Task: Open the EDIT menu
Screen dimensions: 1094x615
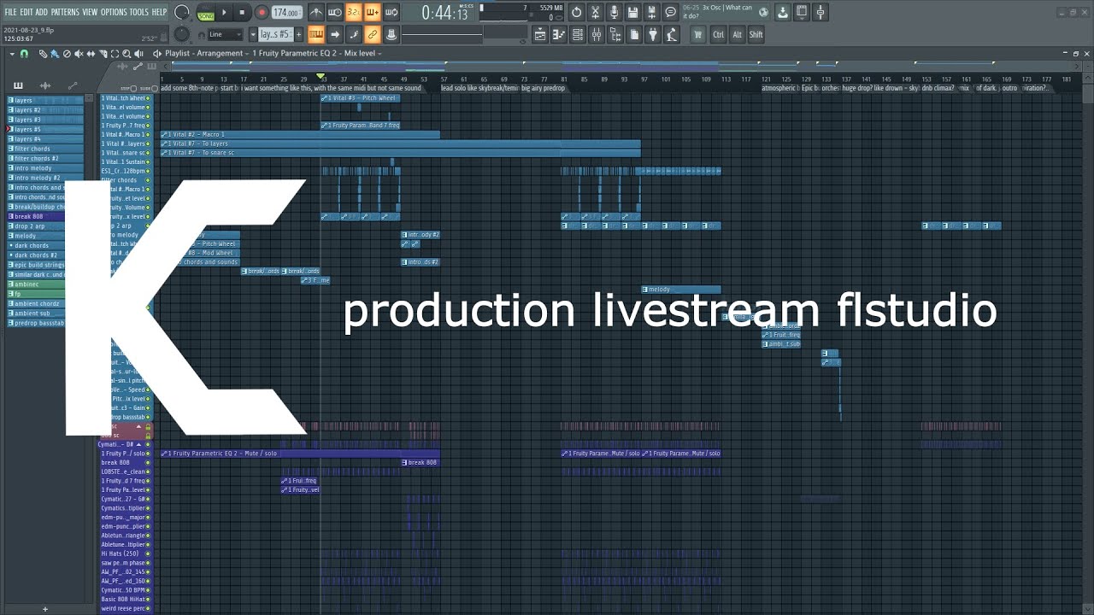Action: click(26, 12)
